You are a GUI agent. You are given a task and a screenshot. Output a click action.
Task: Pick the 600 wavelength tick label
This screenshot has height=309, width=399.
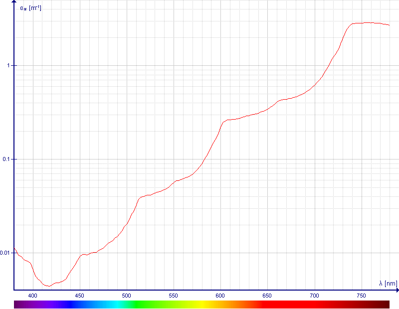(220, 295)
